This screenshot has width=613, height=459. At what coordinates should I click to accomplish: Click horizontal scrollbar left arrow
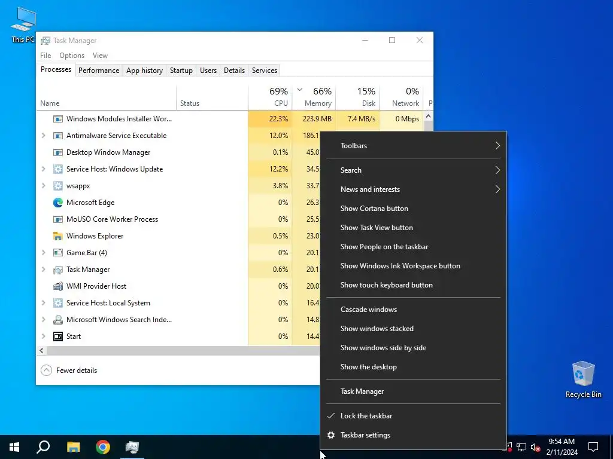point(41,350)
